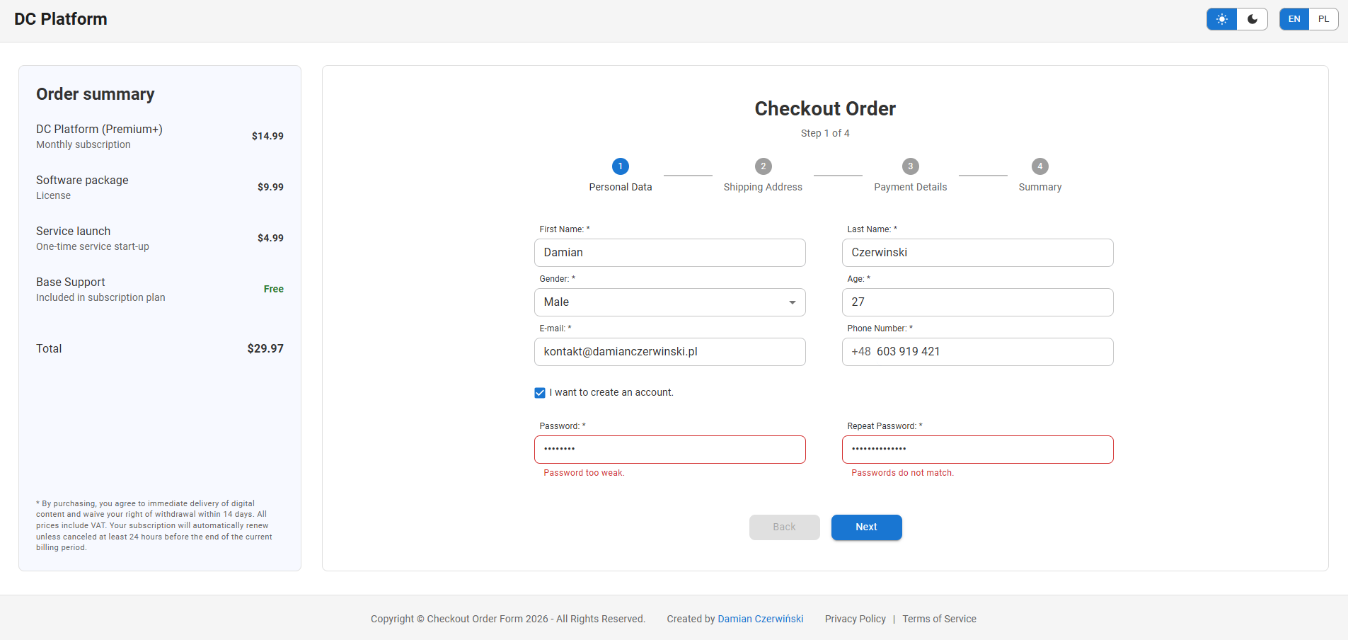This screenshot has height=640, width=1348.
Task: Click the Repeat Password field
Action: pyautogui.click(x=977, y=450)
